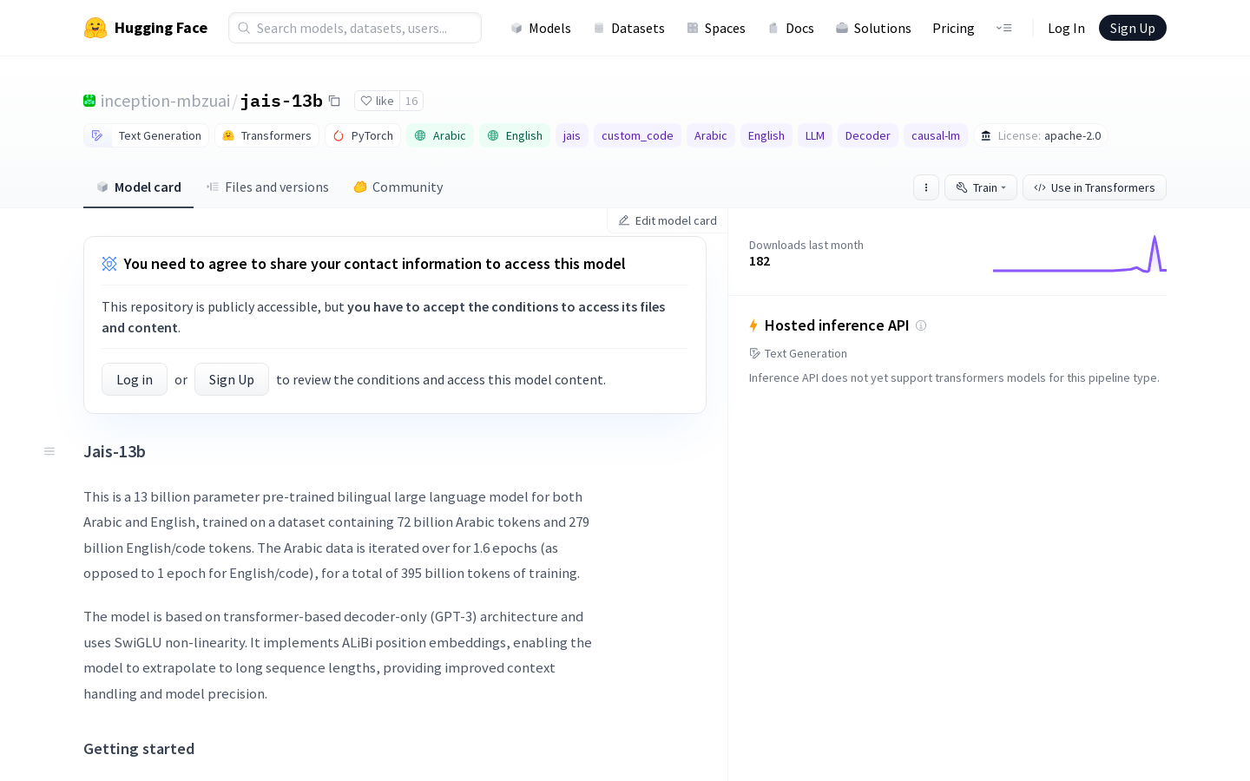The height and width of the screenshot is (781, 1250).
Task: Select the Text Generation tag
Action: click(147, 135)
